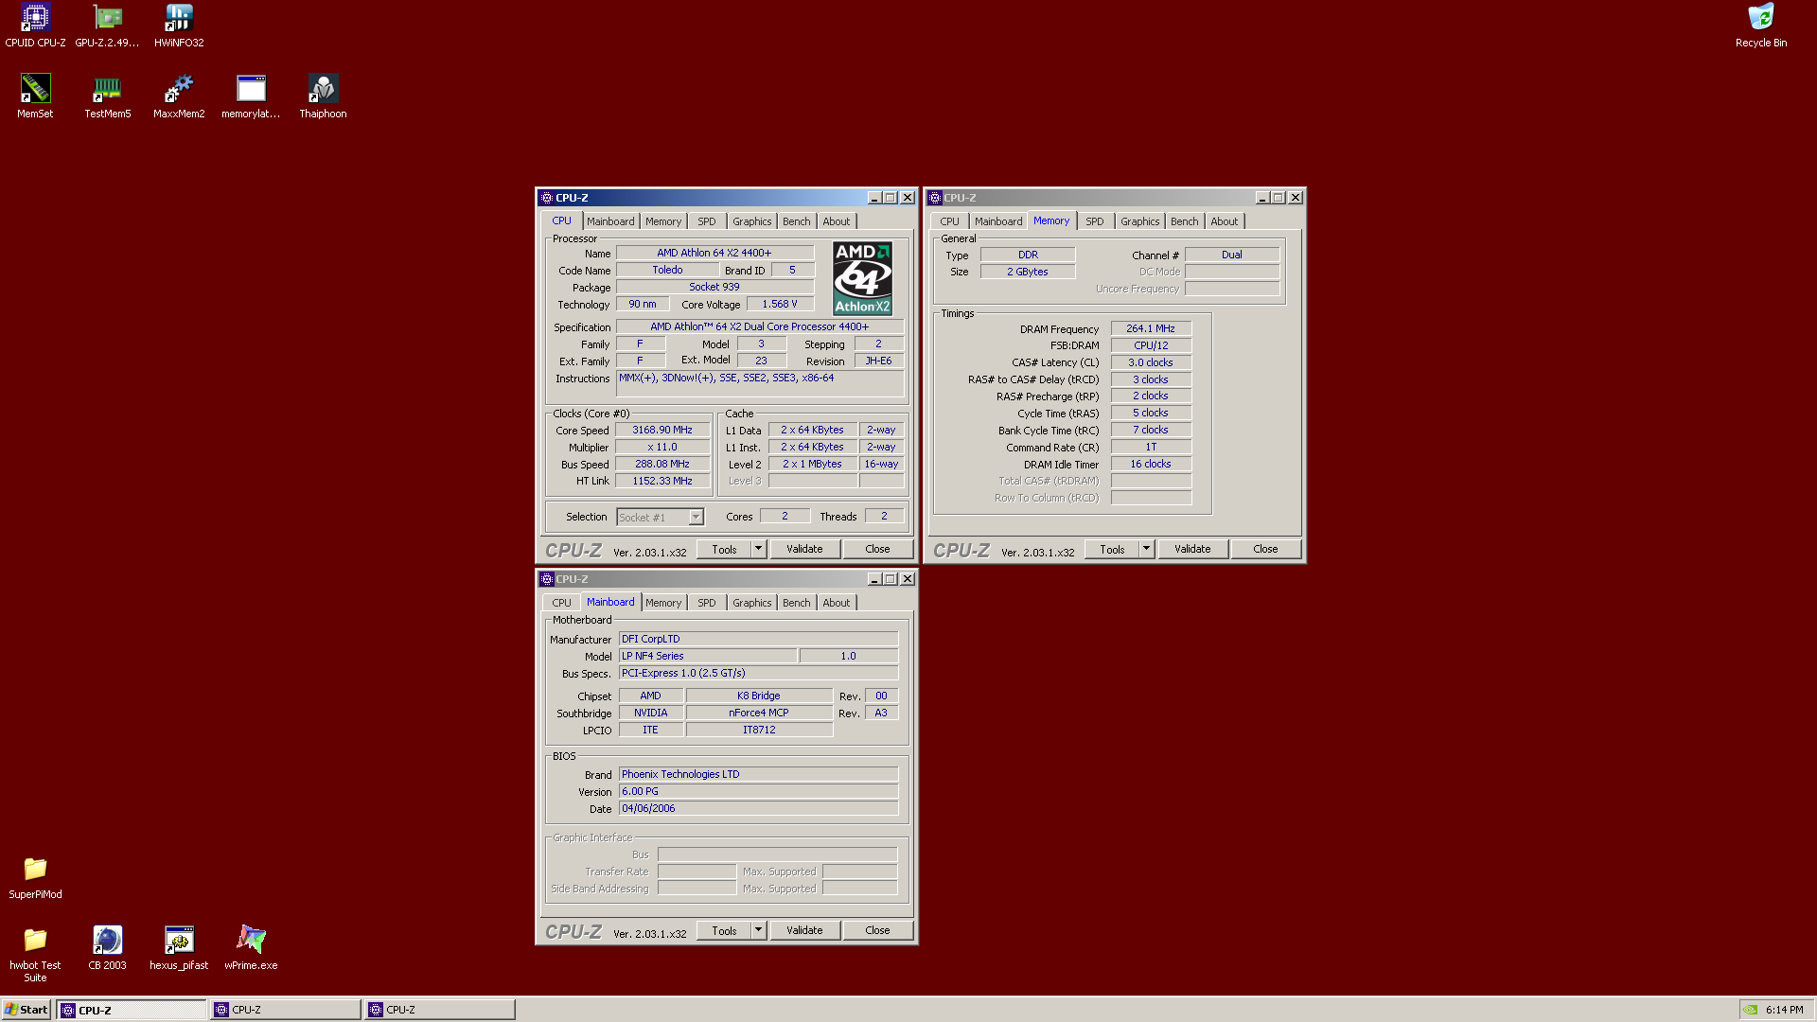The image size is (1817, 1022).
Task: Select the CPU tab in the Mainboard window
Action: click(x=561, y=603)
